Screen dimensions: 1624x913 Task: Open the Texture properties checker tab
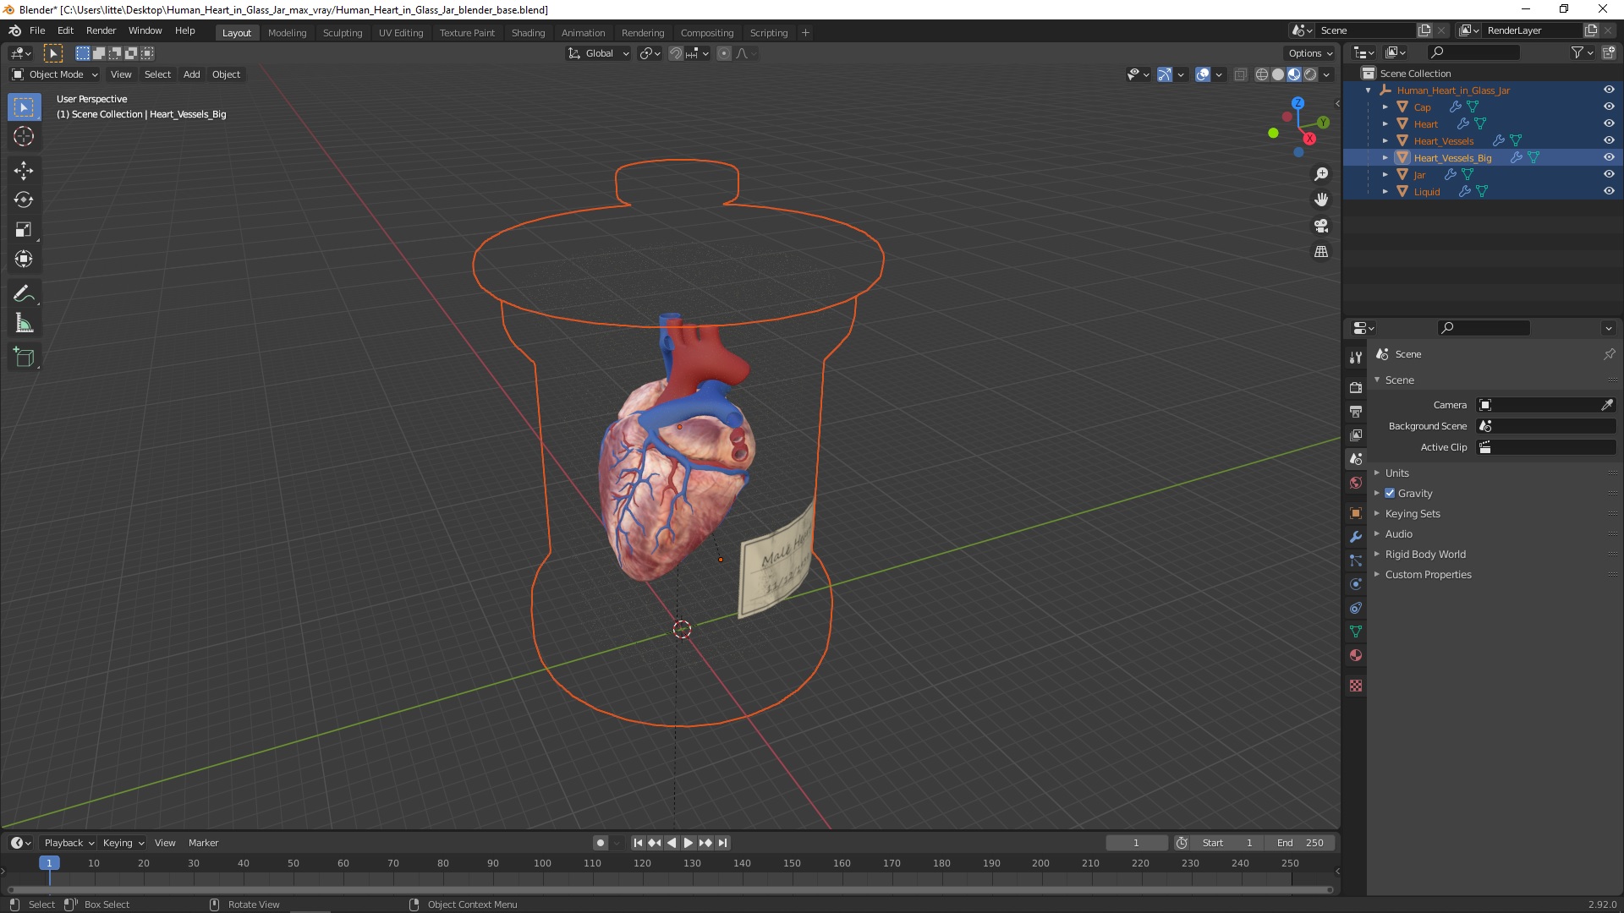(1356, 686)
